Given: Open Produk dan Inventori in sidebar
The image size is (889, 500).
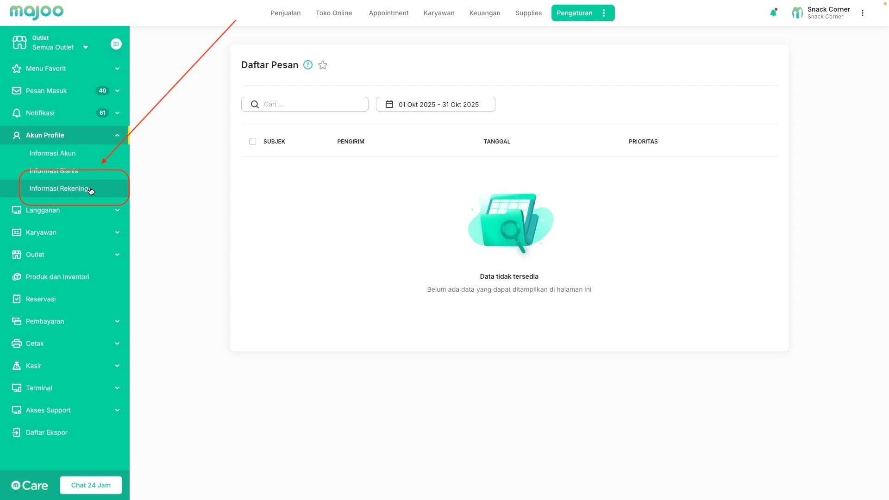Looking at the screenshot, I should [x=57, y=277].
